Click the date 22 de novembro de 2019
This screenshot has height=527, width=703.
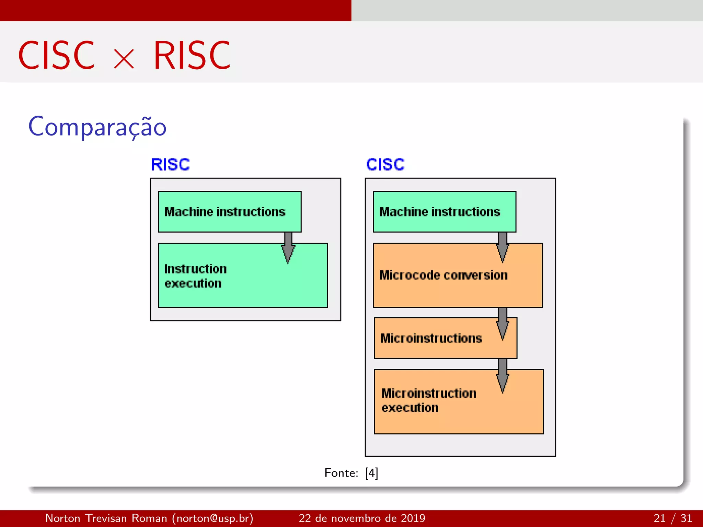pos(362,518)
